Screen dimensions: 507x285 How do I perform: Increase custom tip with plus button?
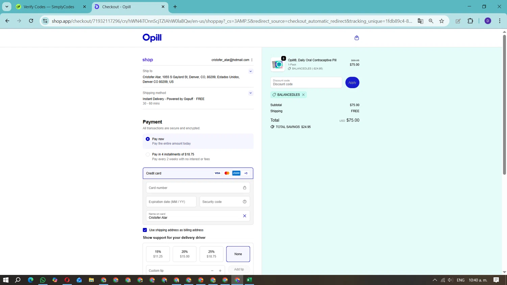220,270
